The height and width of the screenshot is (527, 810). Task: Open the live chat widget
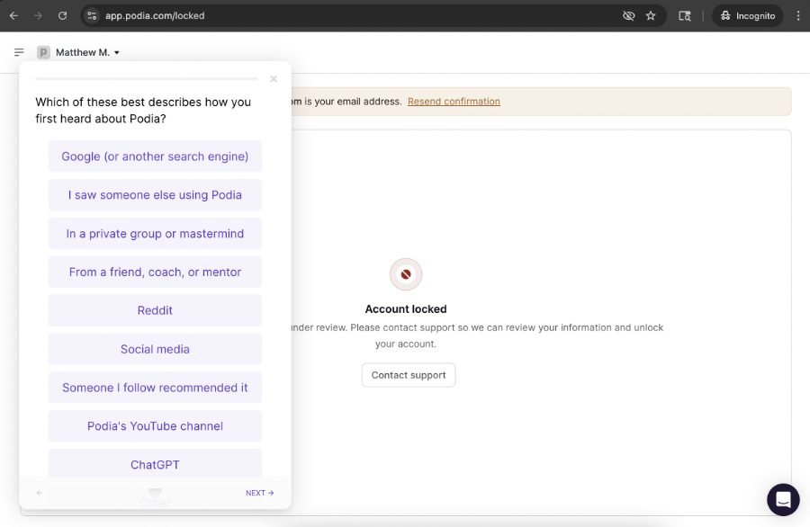click(x=783, y=500)
